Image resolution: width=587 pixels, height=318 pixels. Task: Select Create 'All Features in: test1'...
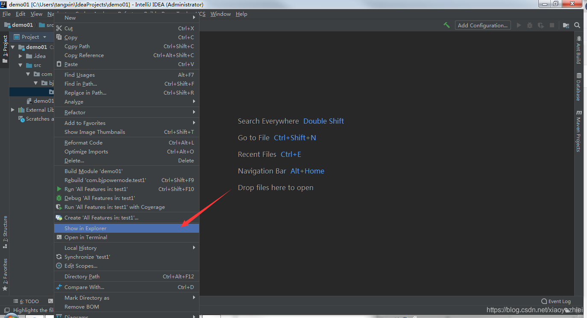pyautogui.click(x=126, y=218)
